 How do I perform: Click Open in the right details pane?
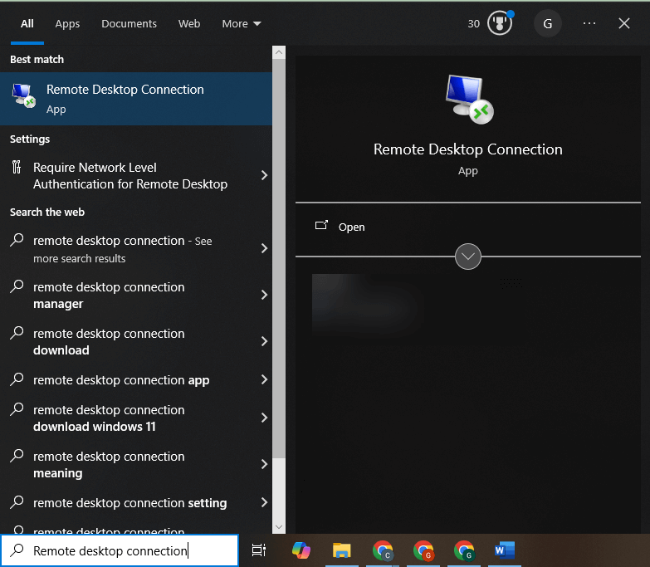tap(351, 227)
